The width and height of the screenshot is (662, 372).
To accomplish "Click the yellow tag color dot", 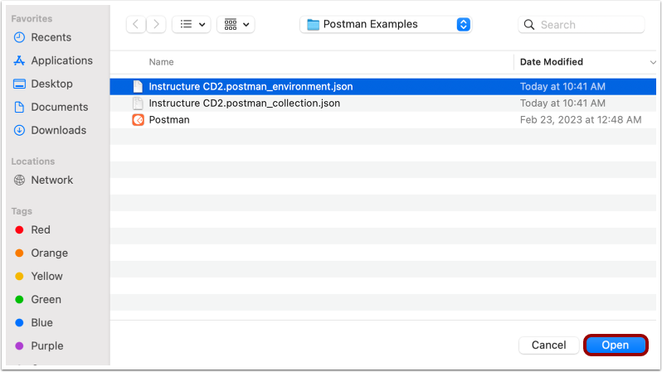I will coord(19,276).
